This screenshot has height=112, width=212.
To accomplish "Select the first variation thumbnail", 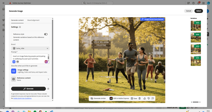I will [196, 26].
